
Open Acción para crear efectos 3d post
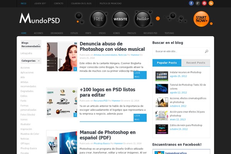(x=187, y=114)
